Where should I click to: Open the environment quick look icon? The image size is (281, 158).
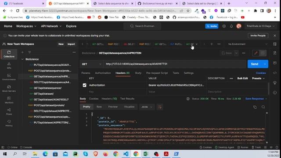coord(275,44)
